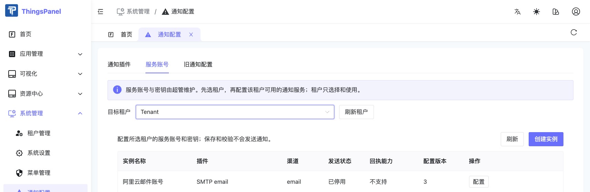
Task: Toggle light/dark theme sun icon
Action: click(x=537, y=12)
